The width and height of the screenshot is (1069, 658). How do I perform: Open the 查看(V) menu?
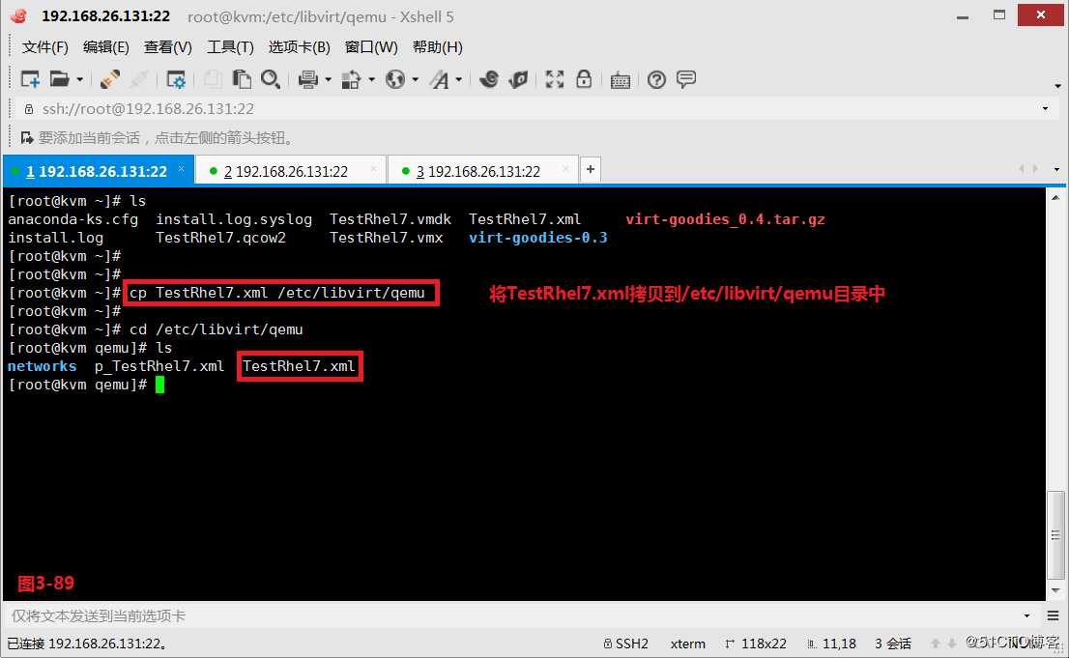168,47
